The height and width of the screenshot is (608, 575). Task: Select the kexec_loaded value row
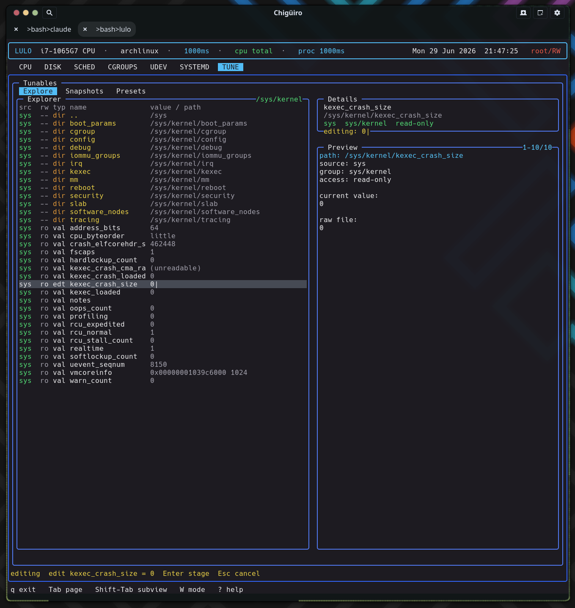163,292
